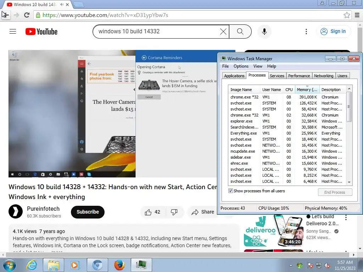
Task: Click the Sign in button
Action: (334, 32)
